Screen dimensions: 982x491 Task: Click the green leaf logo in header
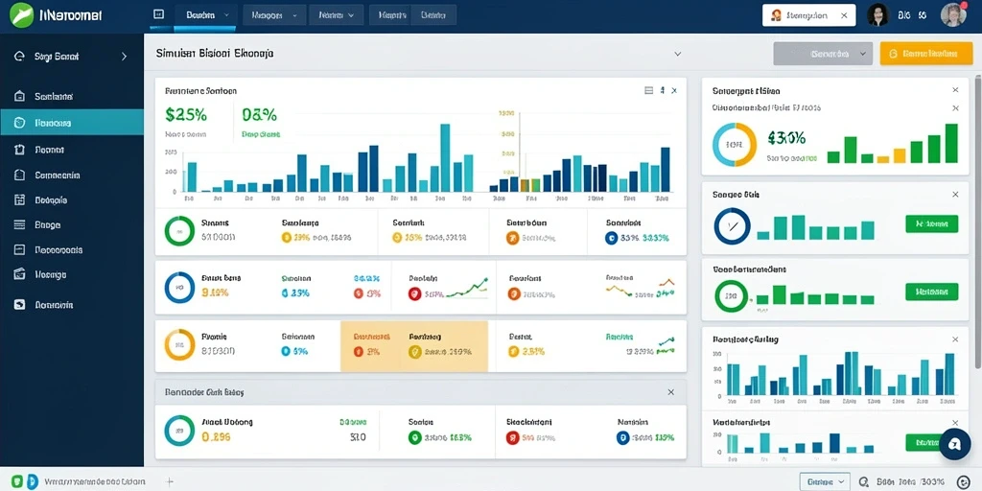click(22, 14)
